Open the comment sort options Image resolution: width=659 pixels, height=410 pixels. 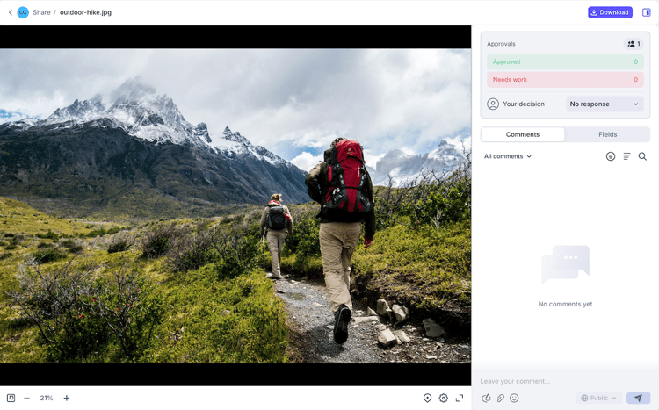(x=626, y=156)
